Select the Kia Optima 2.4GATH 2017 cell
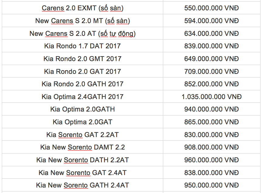262x193 pixels. click(x=82, y=97)
